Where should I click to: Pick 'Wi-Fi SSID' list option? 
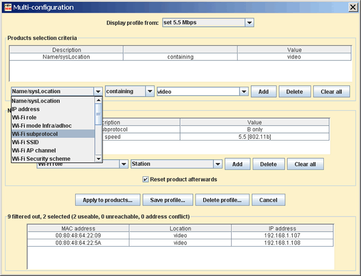[53, 142]
